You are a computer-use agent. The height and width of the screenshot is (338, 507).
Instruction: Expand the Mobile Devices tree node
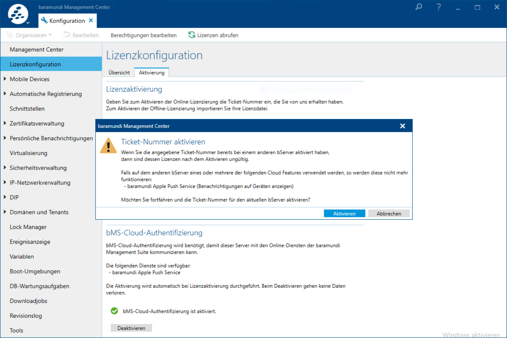(x=5, y=79)
